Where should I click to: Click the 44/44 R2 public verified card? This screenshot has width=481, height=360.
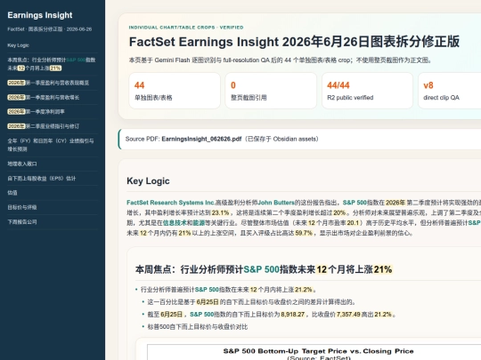pyautogui.click(x=367, y=91)
